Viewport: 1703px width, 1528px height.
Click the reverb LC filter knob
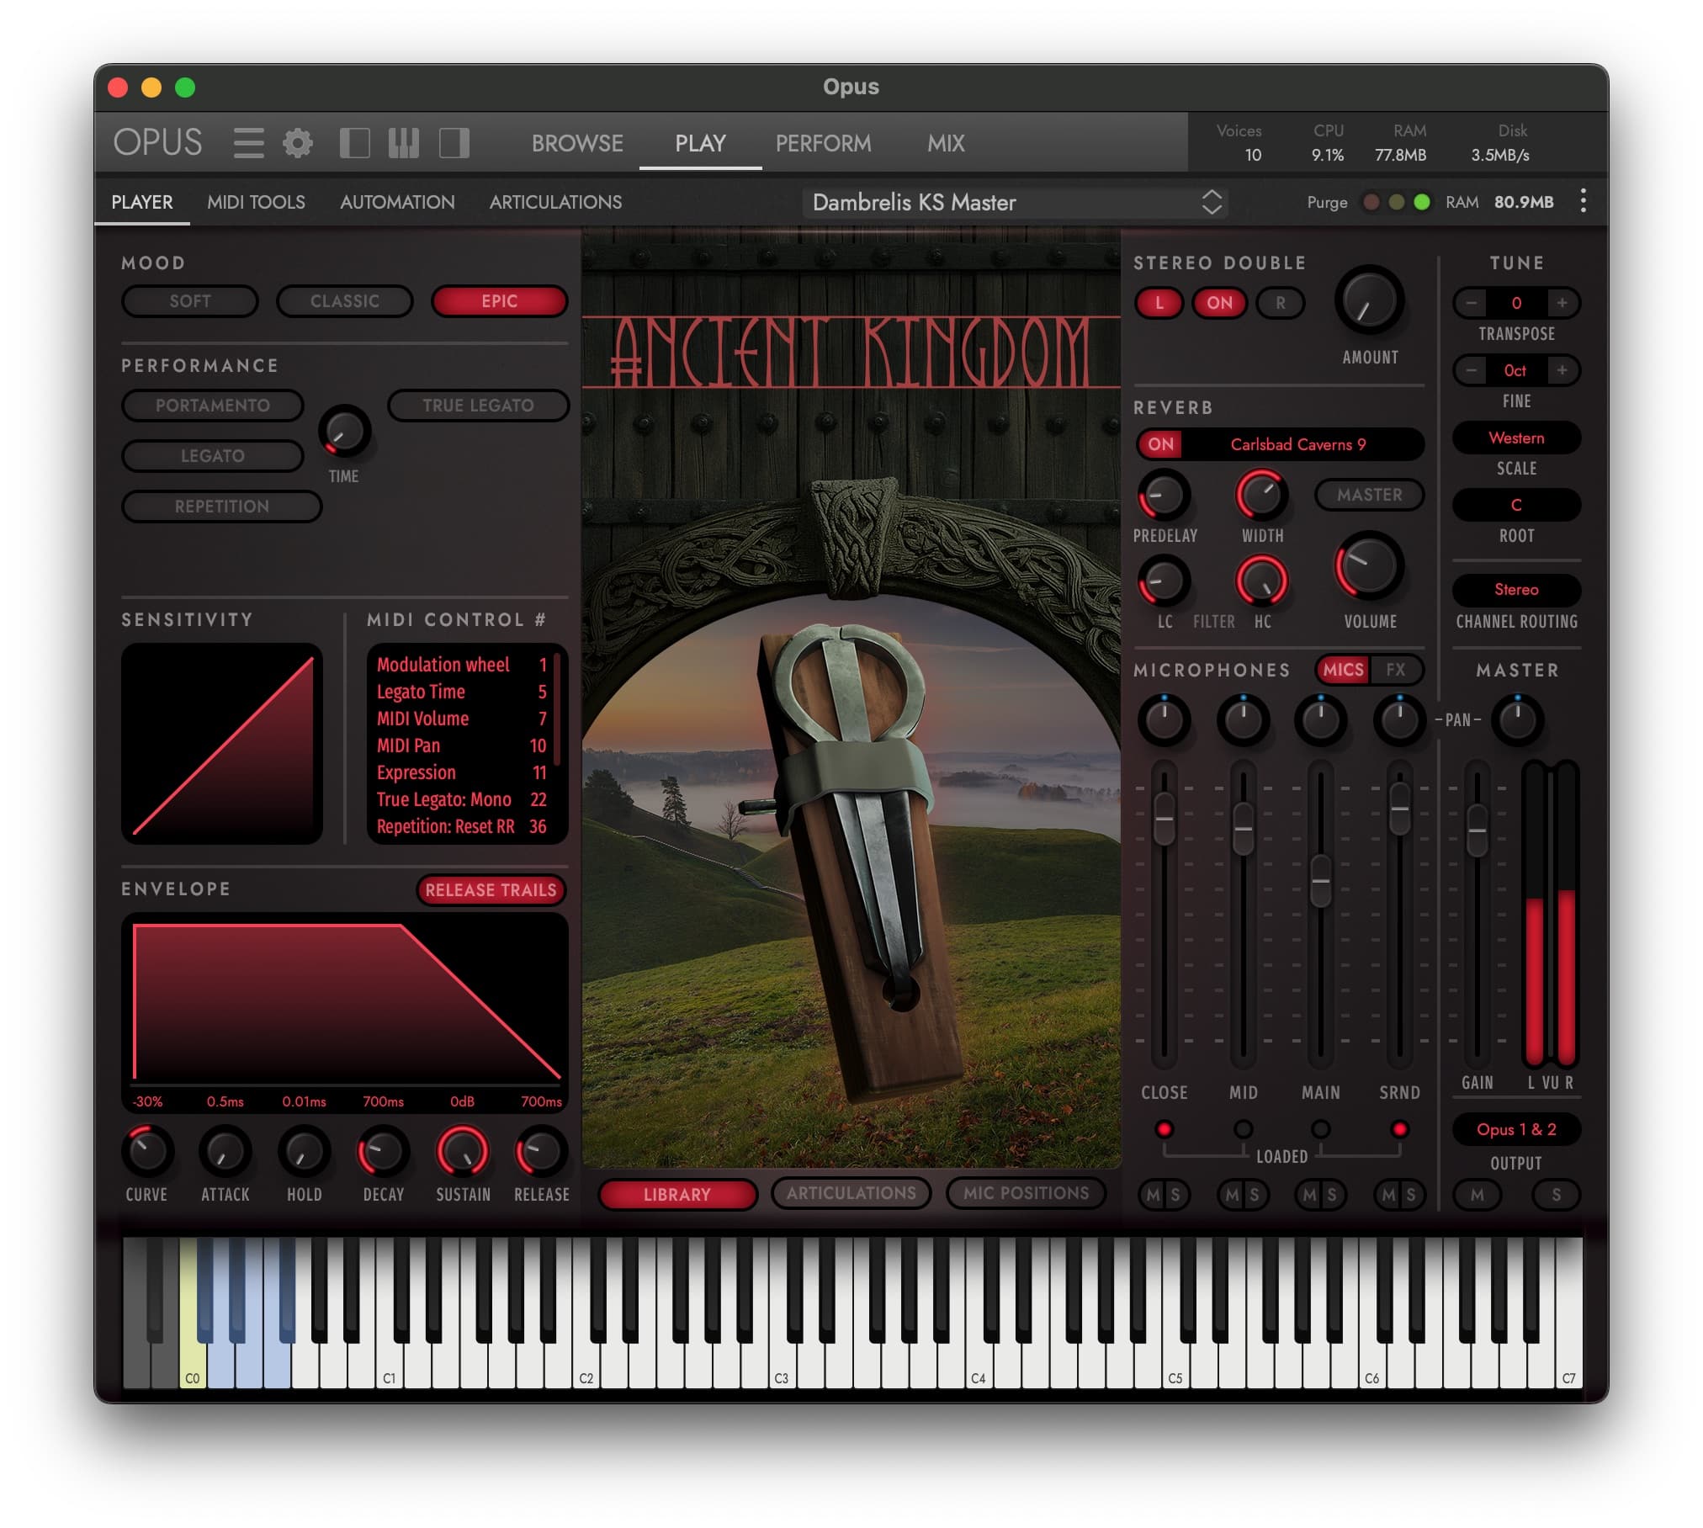[1164, 581]
